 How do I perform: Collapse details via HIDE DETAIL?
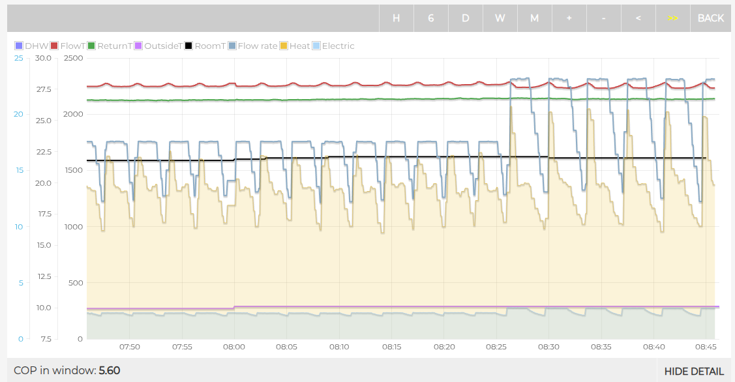tap(694, 371)
